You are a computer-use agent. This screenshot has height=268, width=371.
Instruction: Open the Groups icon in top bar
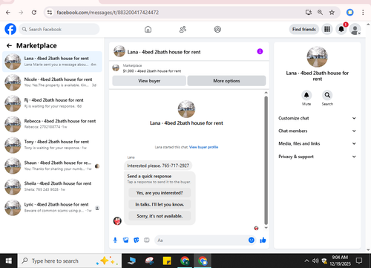tap(217, 30)
